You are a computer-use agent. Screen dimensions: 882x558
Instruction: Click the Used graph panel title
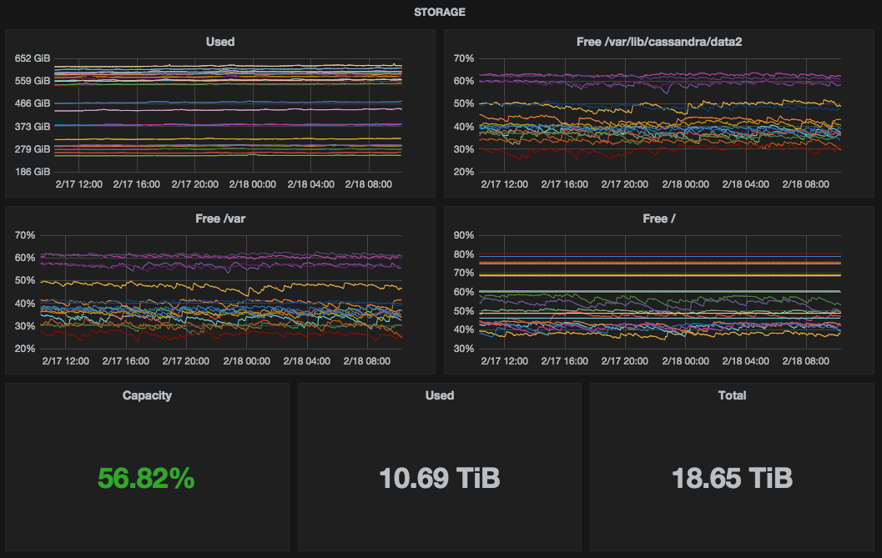220,42
